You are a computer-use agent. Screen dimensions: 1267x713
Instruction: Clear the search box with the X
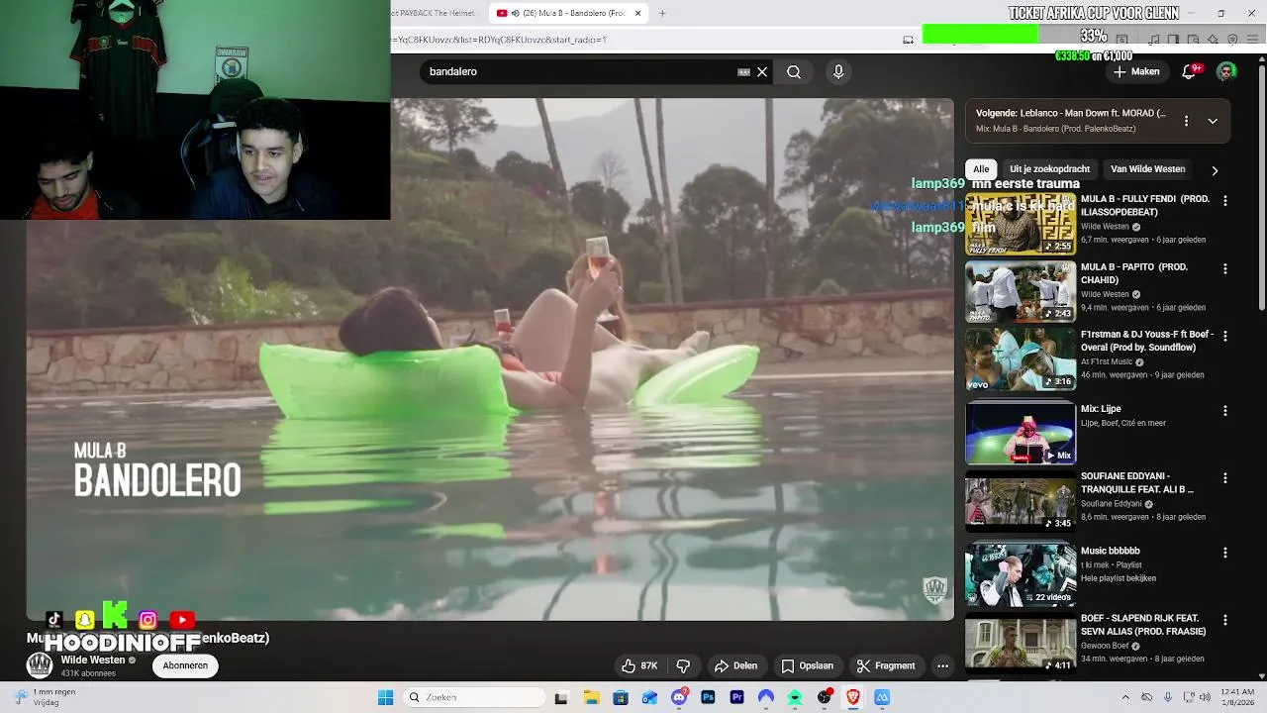tap(762, 71)
